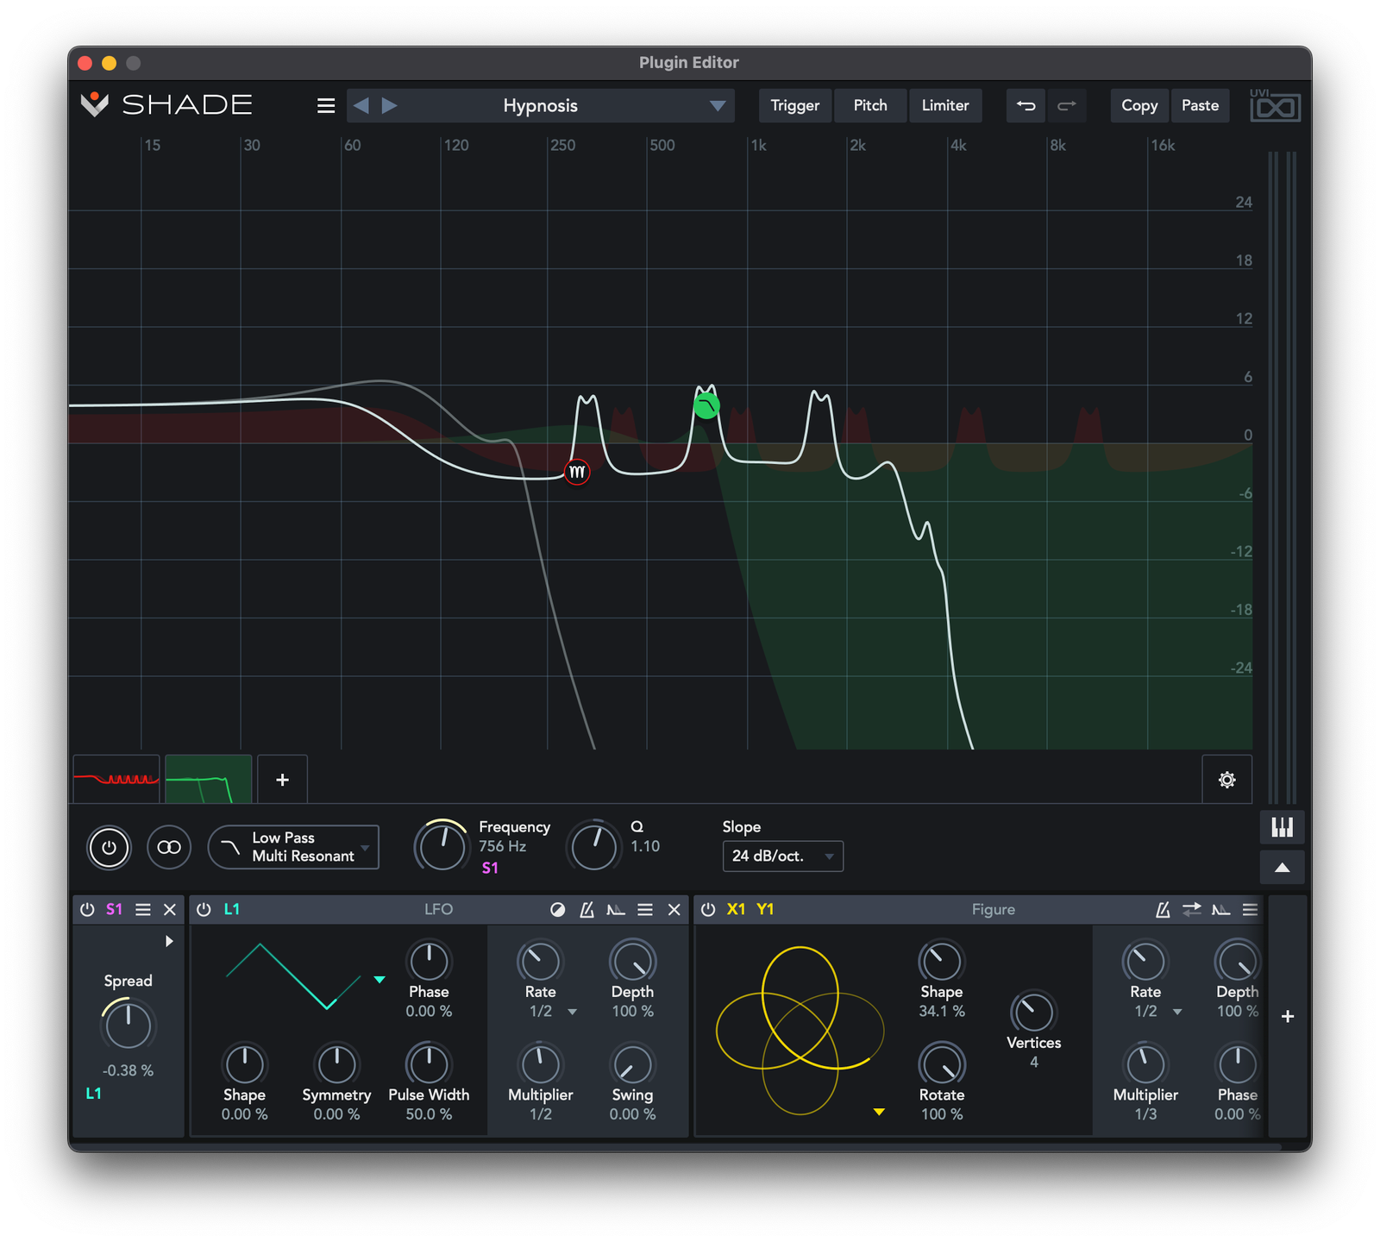The height and width of the screenshot is (1242, 1380).
Task: Toggle the Limiter option
Action: coord(945,105)
